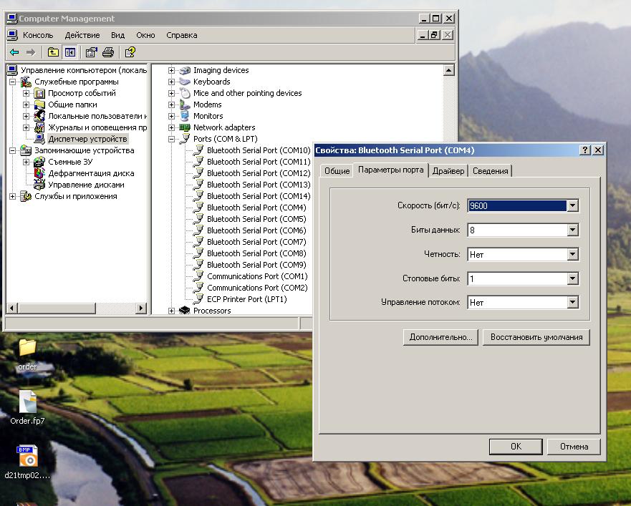631x506 pixels.
Task: Click left pane horizontal scrollbar right arrow
Action: [x=140, y=308]
